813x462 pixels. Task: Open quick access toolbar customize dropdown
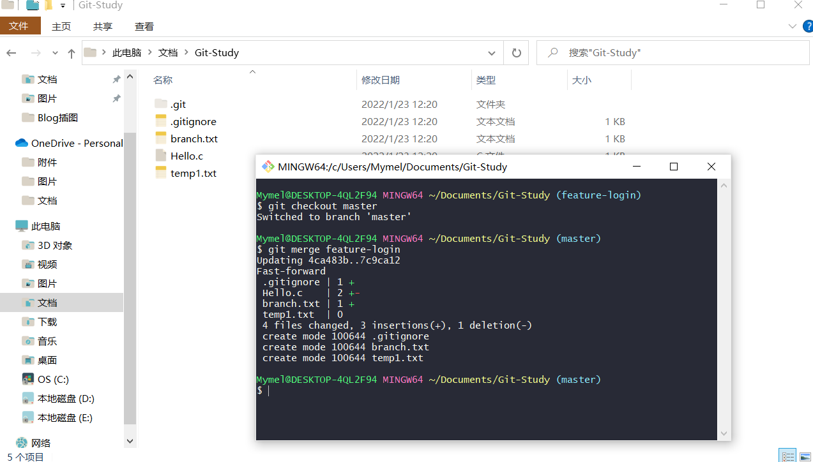63,6
